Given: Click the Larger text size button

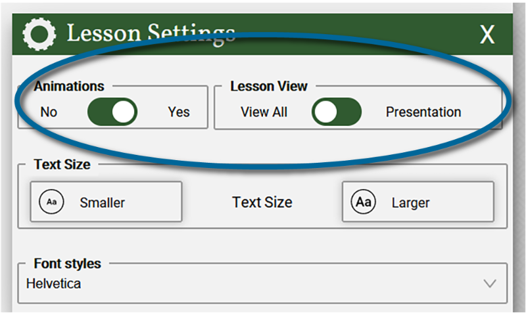Looking at the screenshot, I should click(x=418, y=202).
